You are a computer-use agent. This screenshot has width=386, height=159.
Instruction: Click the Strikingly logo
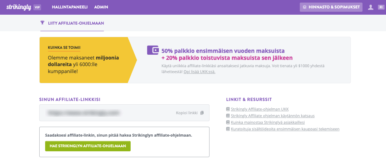[x=18, y=7]
